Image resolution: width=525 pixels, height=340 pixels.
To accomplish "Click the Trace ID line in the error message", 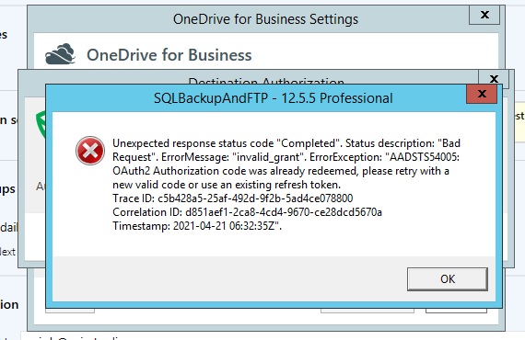I will point(233,198).
